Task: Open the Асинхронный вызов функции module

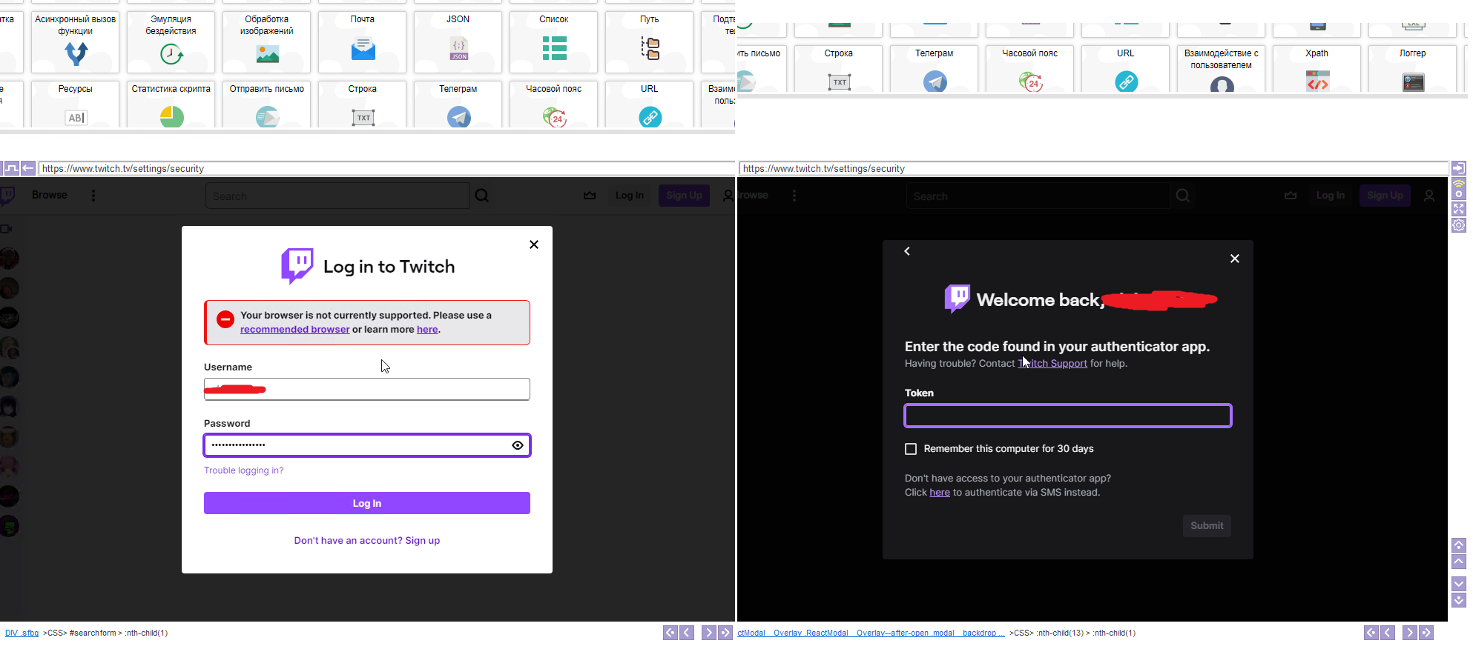Action: [76, 42]
